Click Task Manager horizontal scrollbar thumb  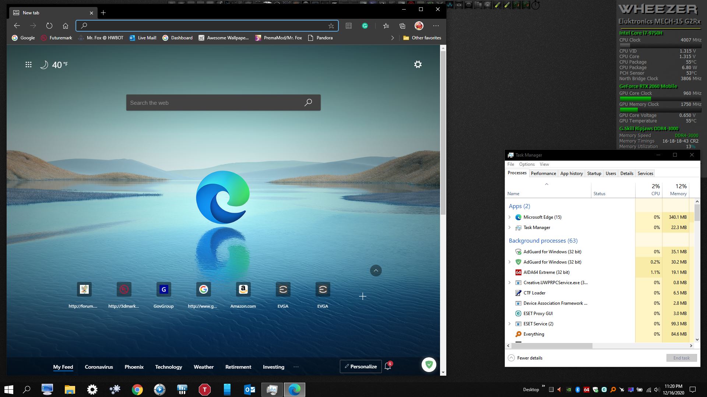coord(552,346)
